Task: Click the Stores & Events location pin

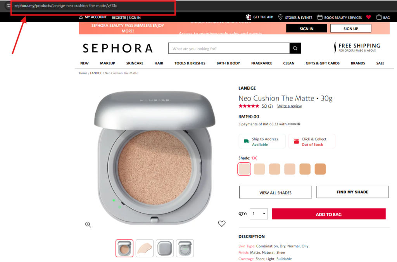Action: (x=280, y=17)
